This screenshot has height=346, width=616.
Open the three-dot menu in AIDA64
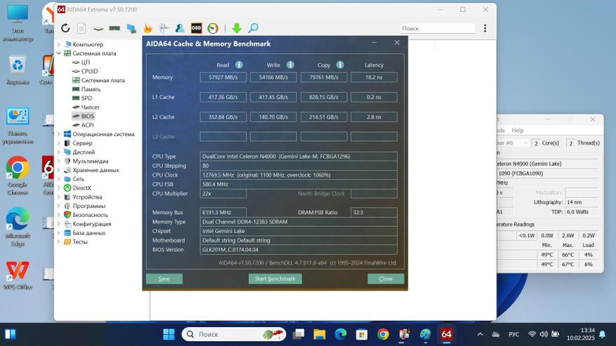485,28
